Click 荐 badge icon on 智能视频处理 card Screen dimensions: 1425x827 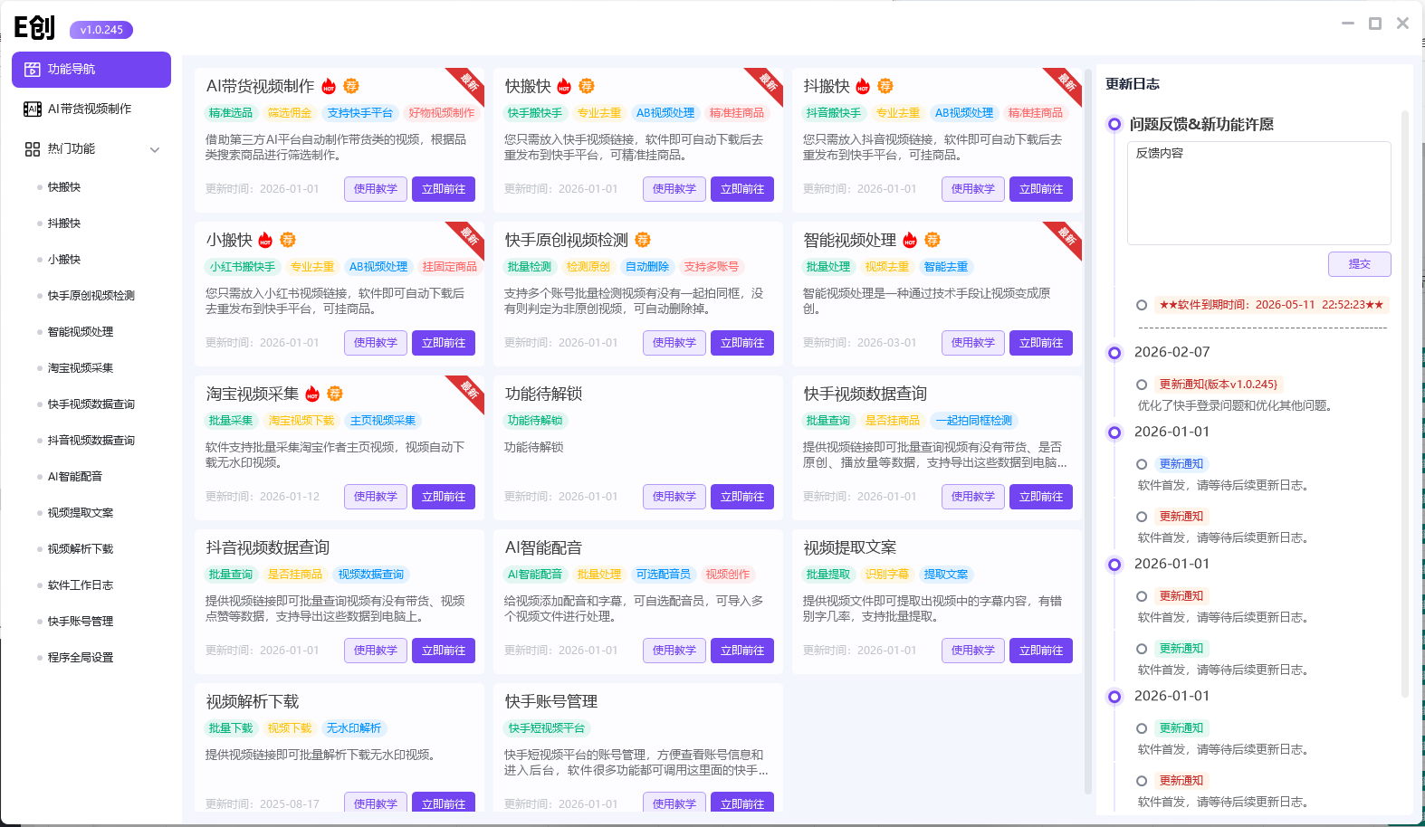click(932, 240)
